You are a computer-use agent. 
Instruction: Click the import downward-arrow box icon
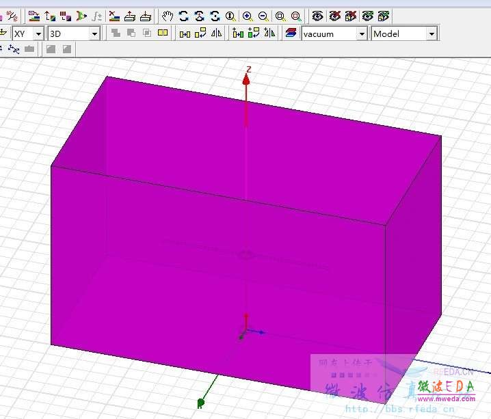[146, 16]
